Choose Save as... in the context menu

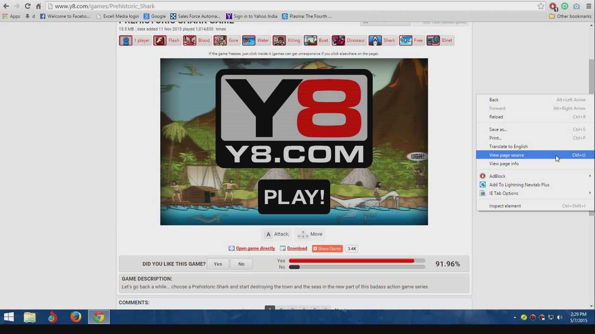click(535, 129)
